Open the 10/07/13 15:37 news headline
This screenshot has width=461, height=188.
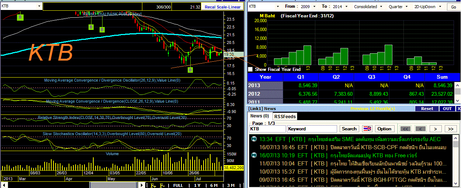[353, 172]
